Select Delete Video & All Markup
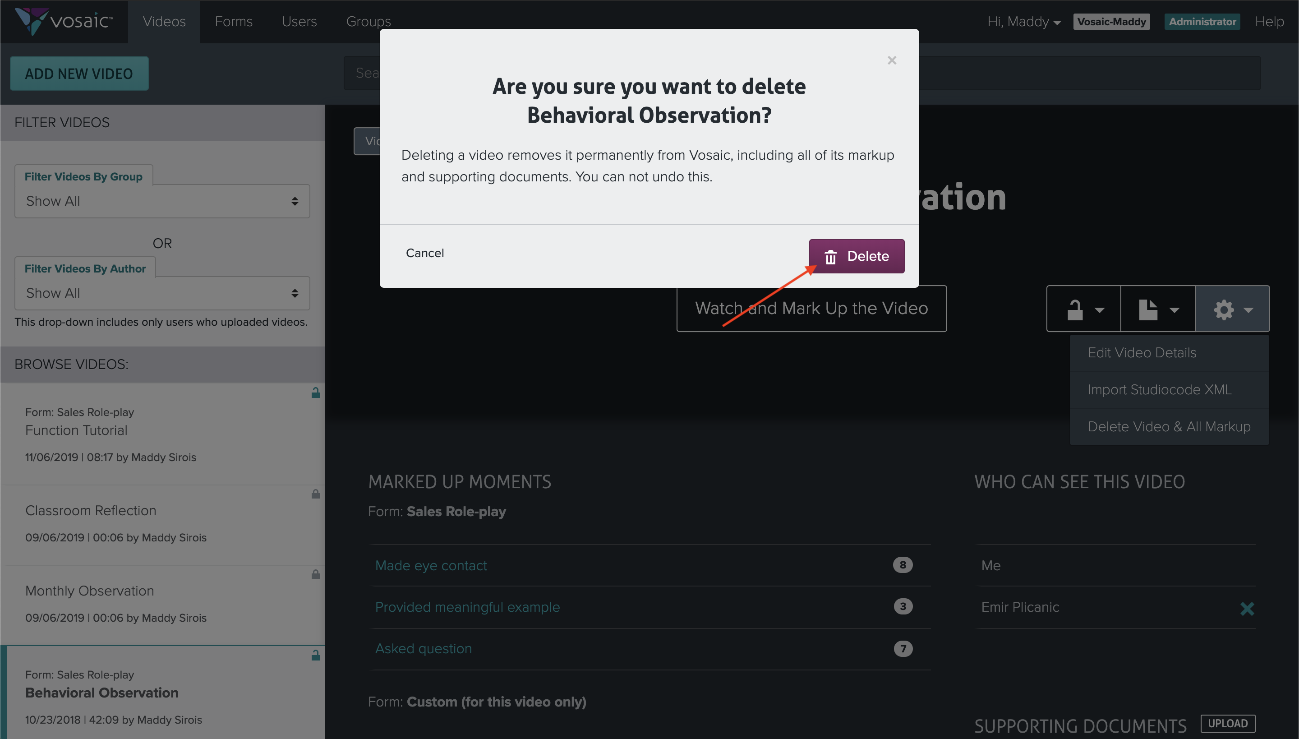This screenshot has height=739, width=1299. click(1169, 426)
